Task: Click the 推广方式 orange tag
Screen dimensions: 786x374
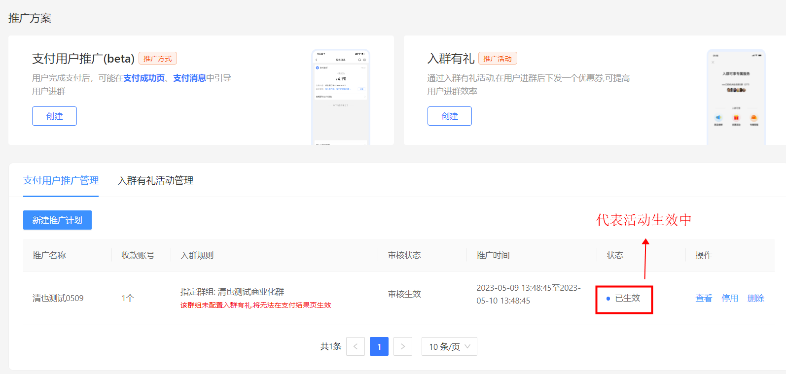Action: [x=157, y=59]
